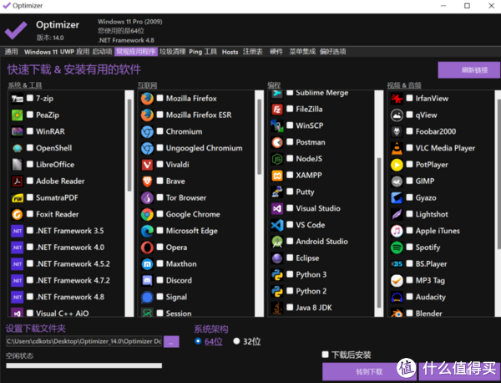Click the Tor Browser icon
Viewport: 501px width, 383px height.
point(147,197)
